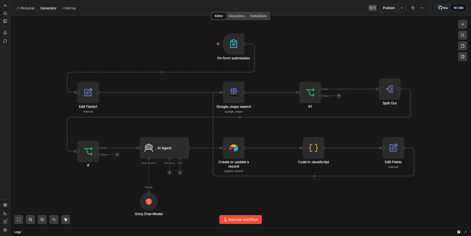The image size is (471, 236).
Task: Tidy up nodes with the broom icon
Action: point(66,220)
